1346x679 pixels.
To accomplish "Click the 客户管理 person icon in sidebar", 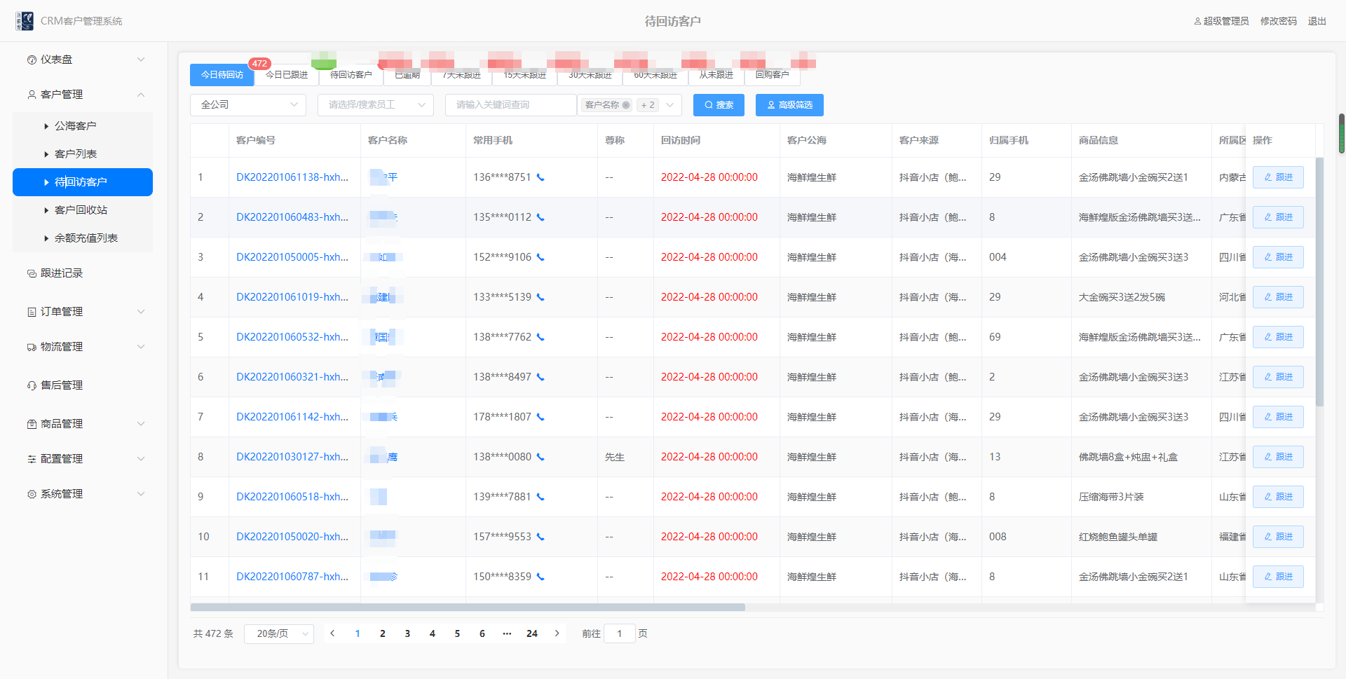I will coord(32,95).
